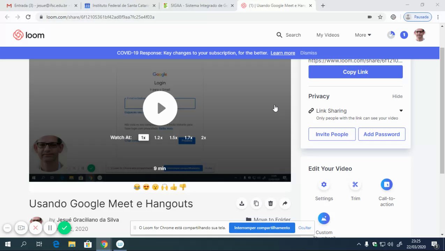Open the Trim scissors tool
Screen dimensions: 445x251
[355, 184]
